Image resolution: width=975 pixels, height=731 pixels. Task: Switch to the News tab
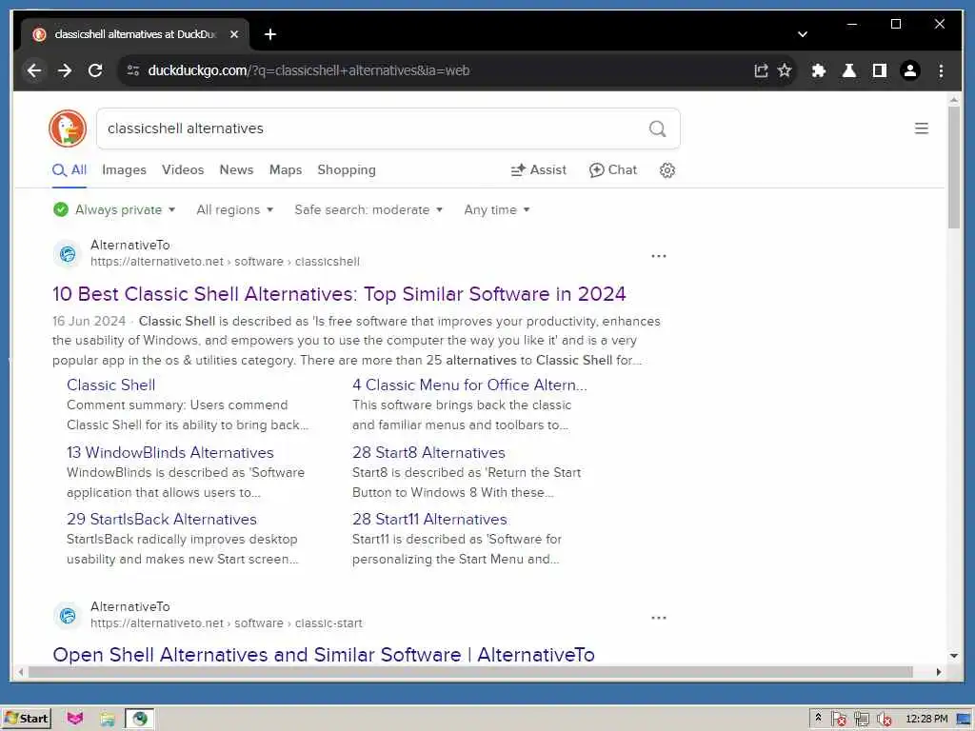pos(236,170)
